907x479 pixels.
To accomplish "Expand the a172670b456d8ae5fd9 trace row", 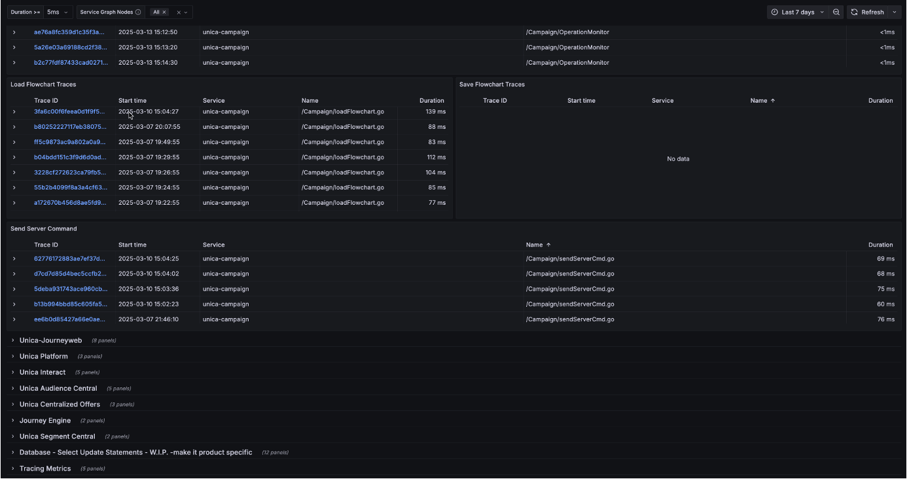I will point(14,203).
